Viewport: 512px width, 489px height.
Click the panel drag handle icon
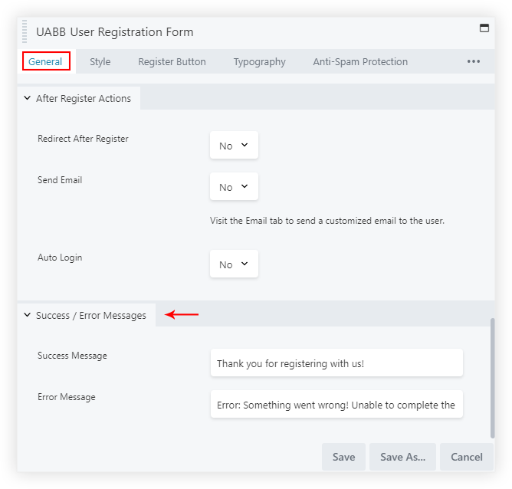(25, 32)
